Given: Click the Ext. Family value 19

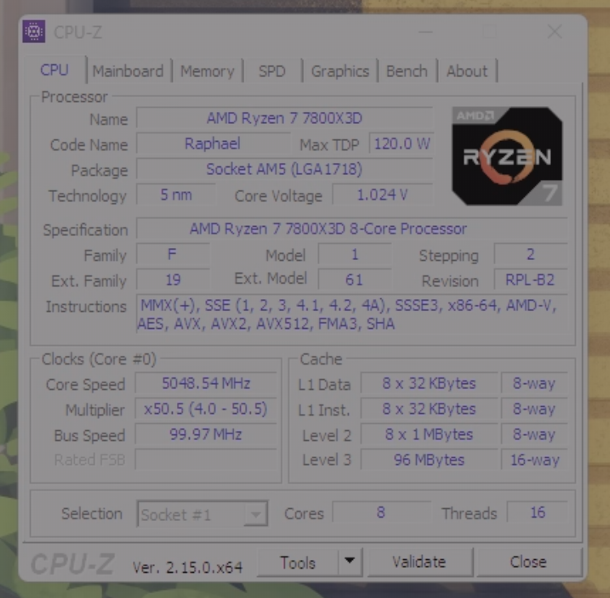Looking at the screenshot, I should pos(173,280).
